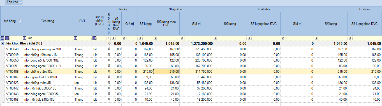The width and height of the screenshot is (382, 106).
Task: Focus the Mã hàng filter field
Action: click(x=15, y=38)
